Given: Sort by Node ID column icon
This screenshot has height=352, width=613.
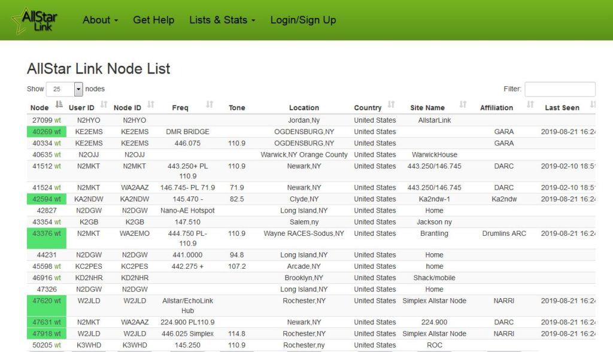Looking at the screenshot, I should click(150, 104).
